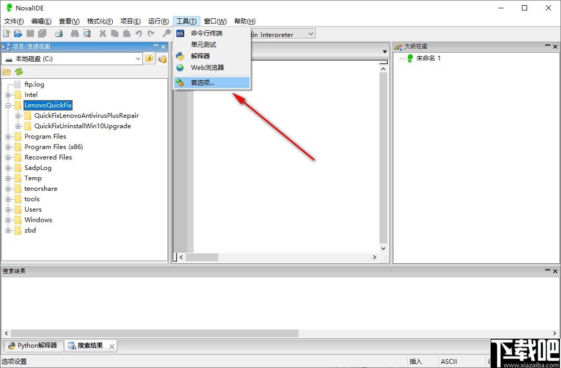Click the project view folder button beside drive combo
Image resolution: width=561 pixels, height=368 pixels.
149,59
